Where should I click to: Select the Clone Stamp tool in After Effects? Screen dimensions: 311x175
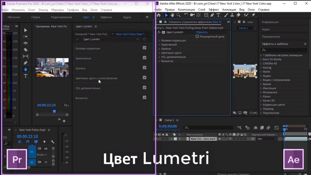232,15
